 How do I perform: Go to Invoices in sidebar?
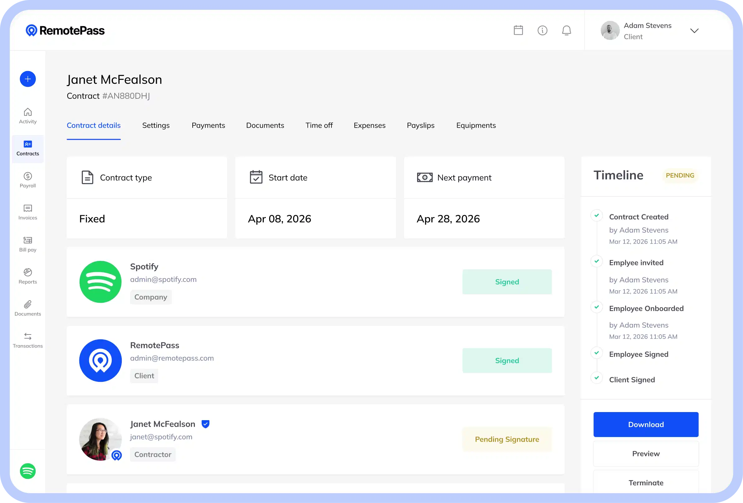[x=28, y=212]
